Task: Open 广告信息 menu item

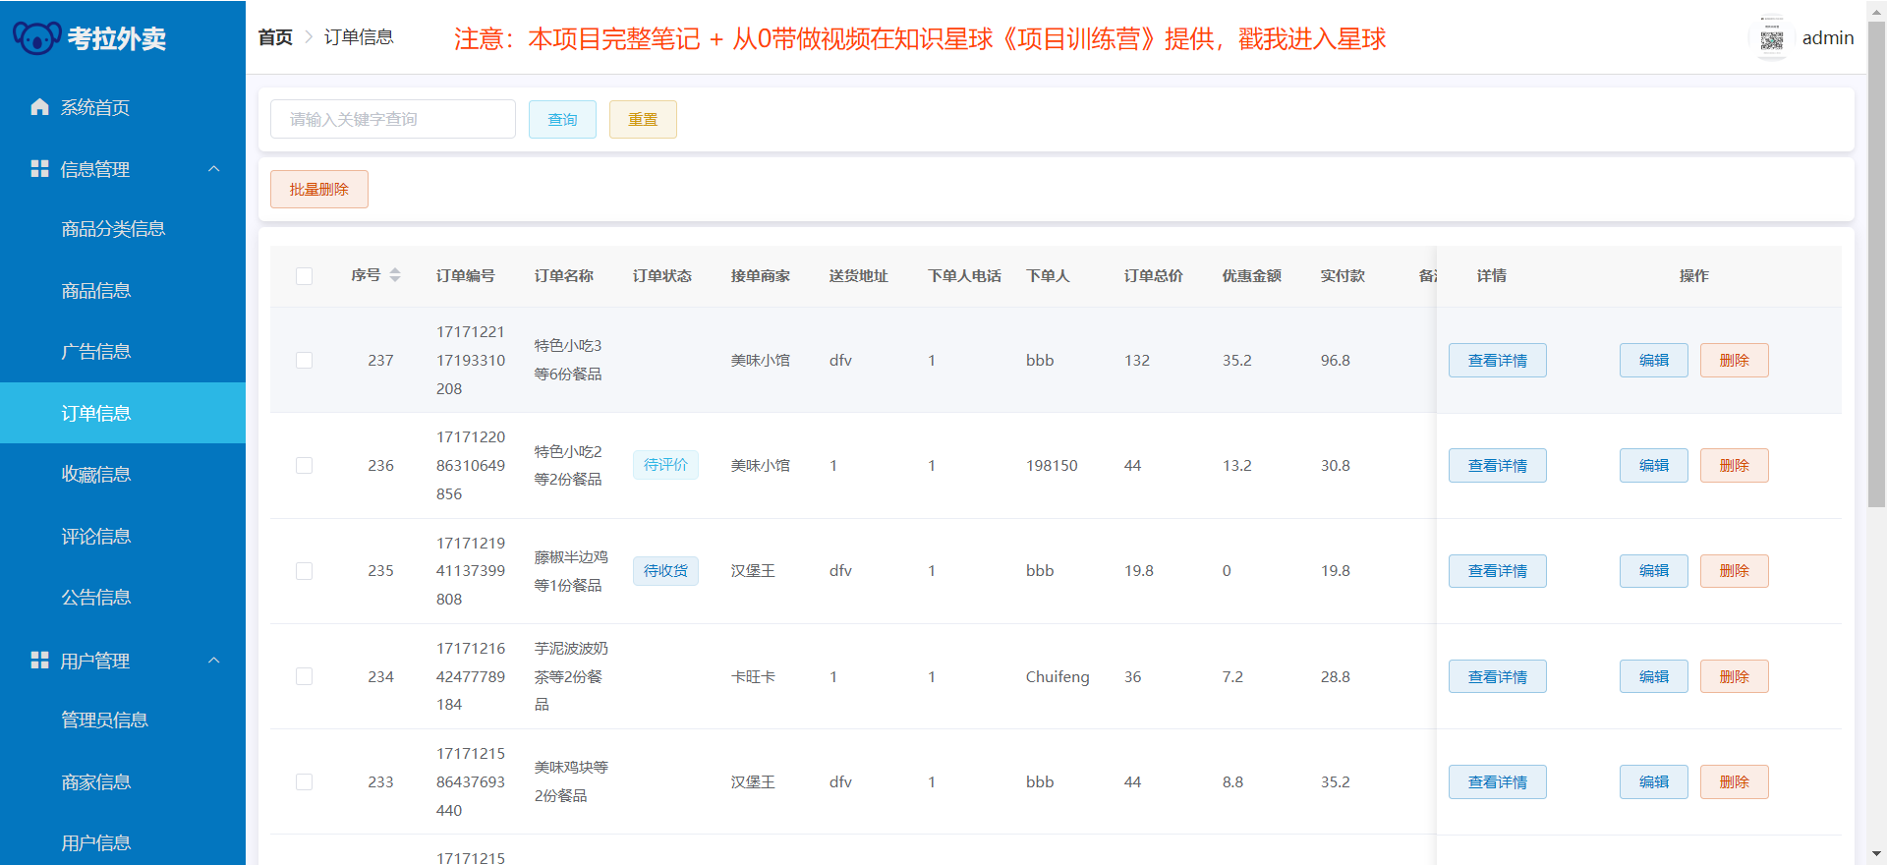Action: (x=123, y=352)
